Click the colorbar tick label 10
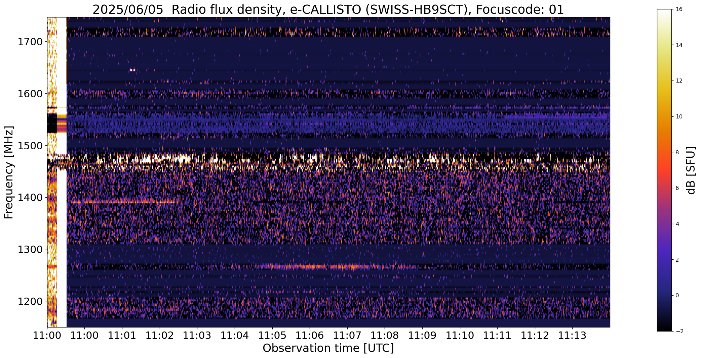The width and height of the screenshot is (701, 358). 679,117
